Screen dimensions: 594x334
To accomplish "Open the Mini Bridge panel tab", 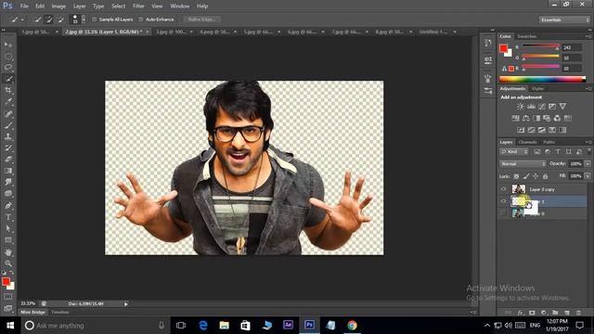I will click(x=33, y=313).
